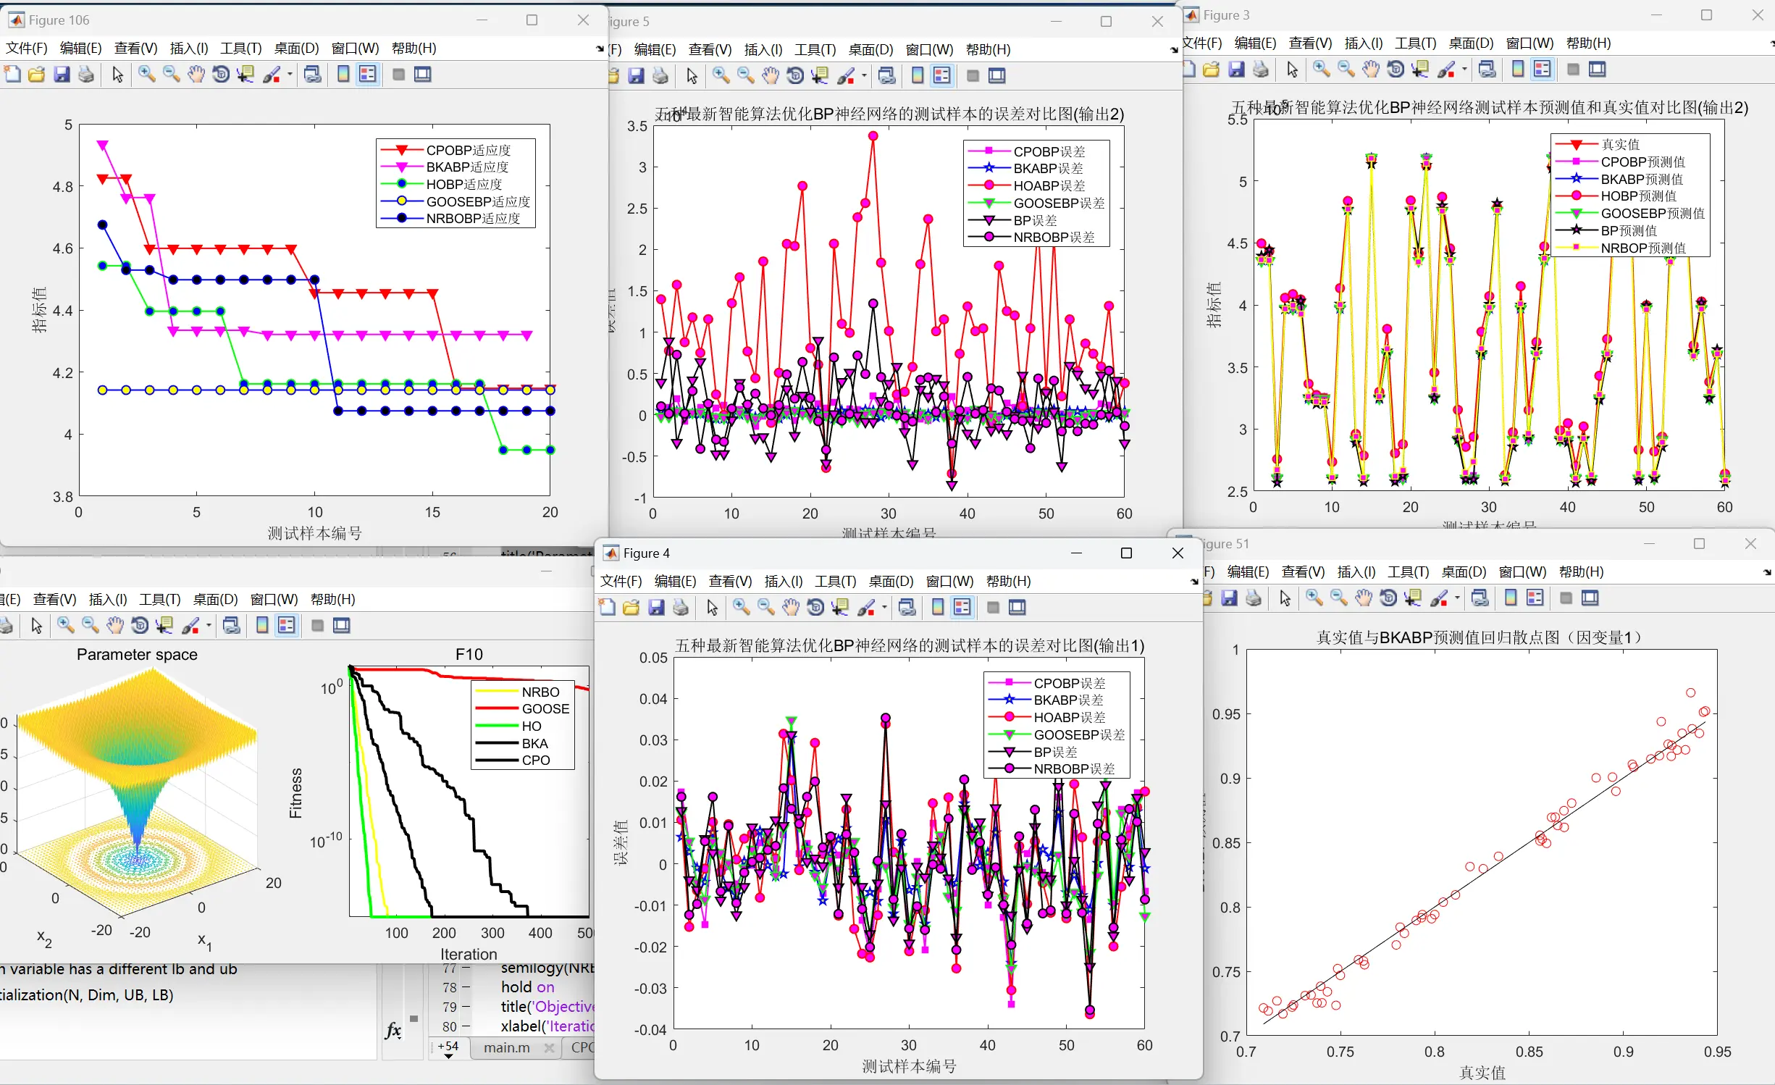Screen dimensions: 1775x1085
Task: Open brush color dropdown arrow in Figure 106
Action: point(290,74)
